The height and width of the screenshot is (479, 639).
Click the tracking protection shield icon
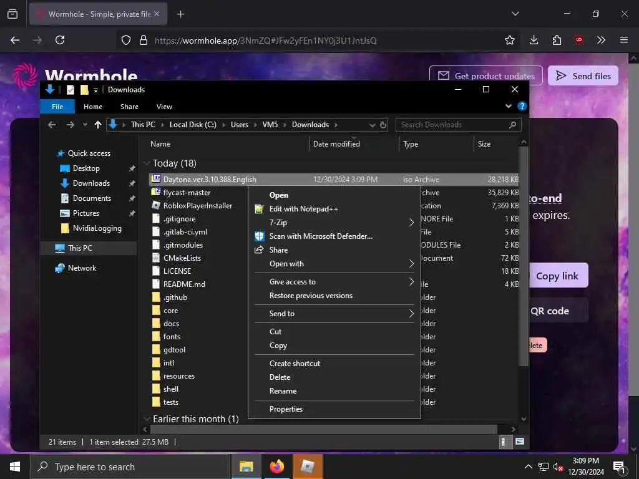[126, 40]
